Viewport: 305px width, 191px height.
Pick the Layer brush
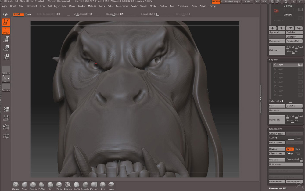111,186
